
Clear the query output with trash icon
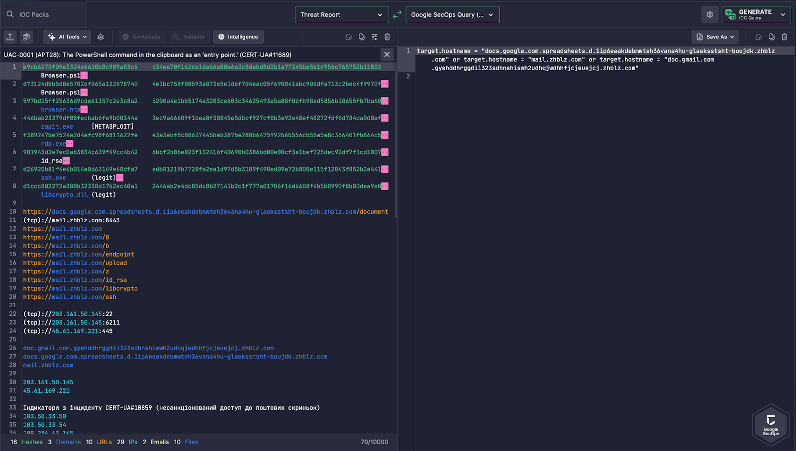(x=784, y=37)
